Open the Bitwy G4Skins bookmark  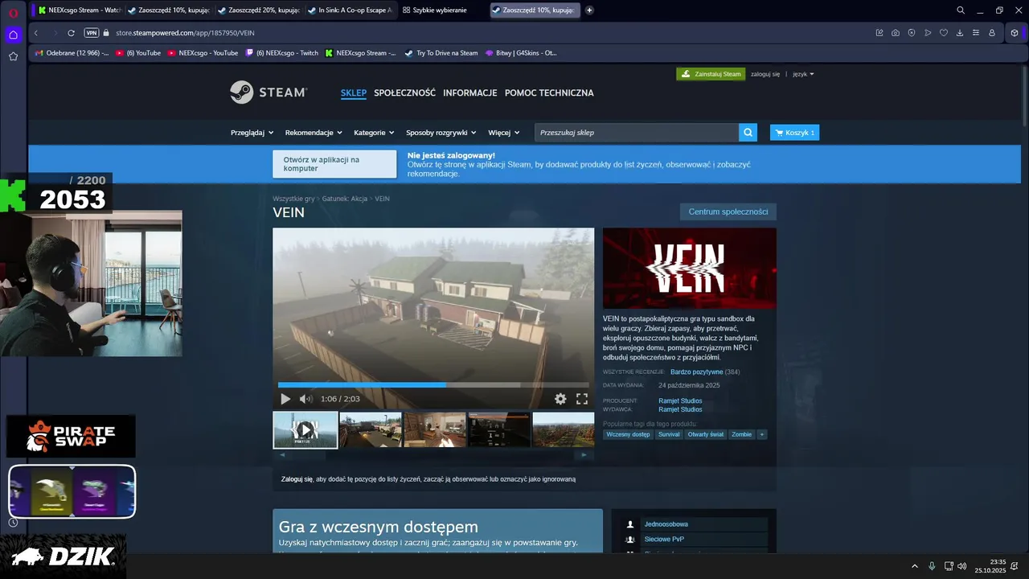point(521,53)
